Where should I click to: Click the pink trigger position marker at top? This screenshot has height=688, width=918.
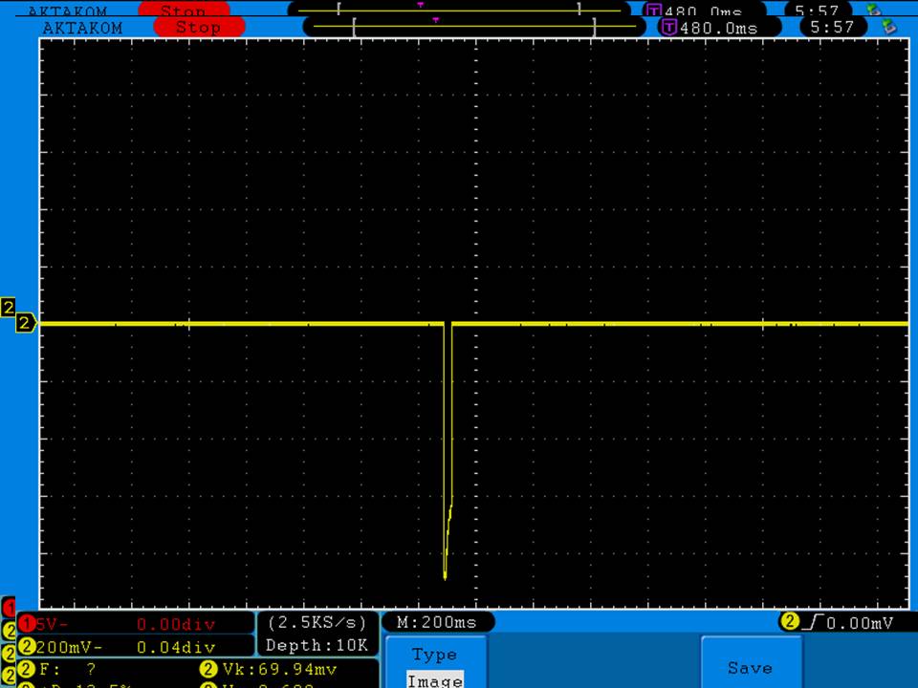click(x=436, y=19)
